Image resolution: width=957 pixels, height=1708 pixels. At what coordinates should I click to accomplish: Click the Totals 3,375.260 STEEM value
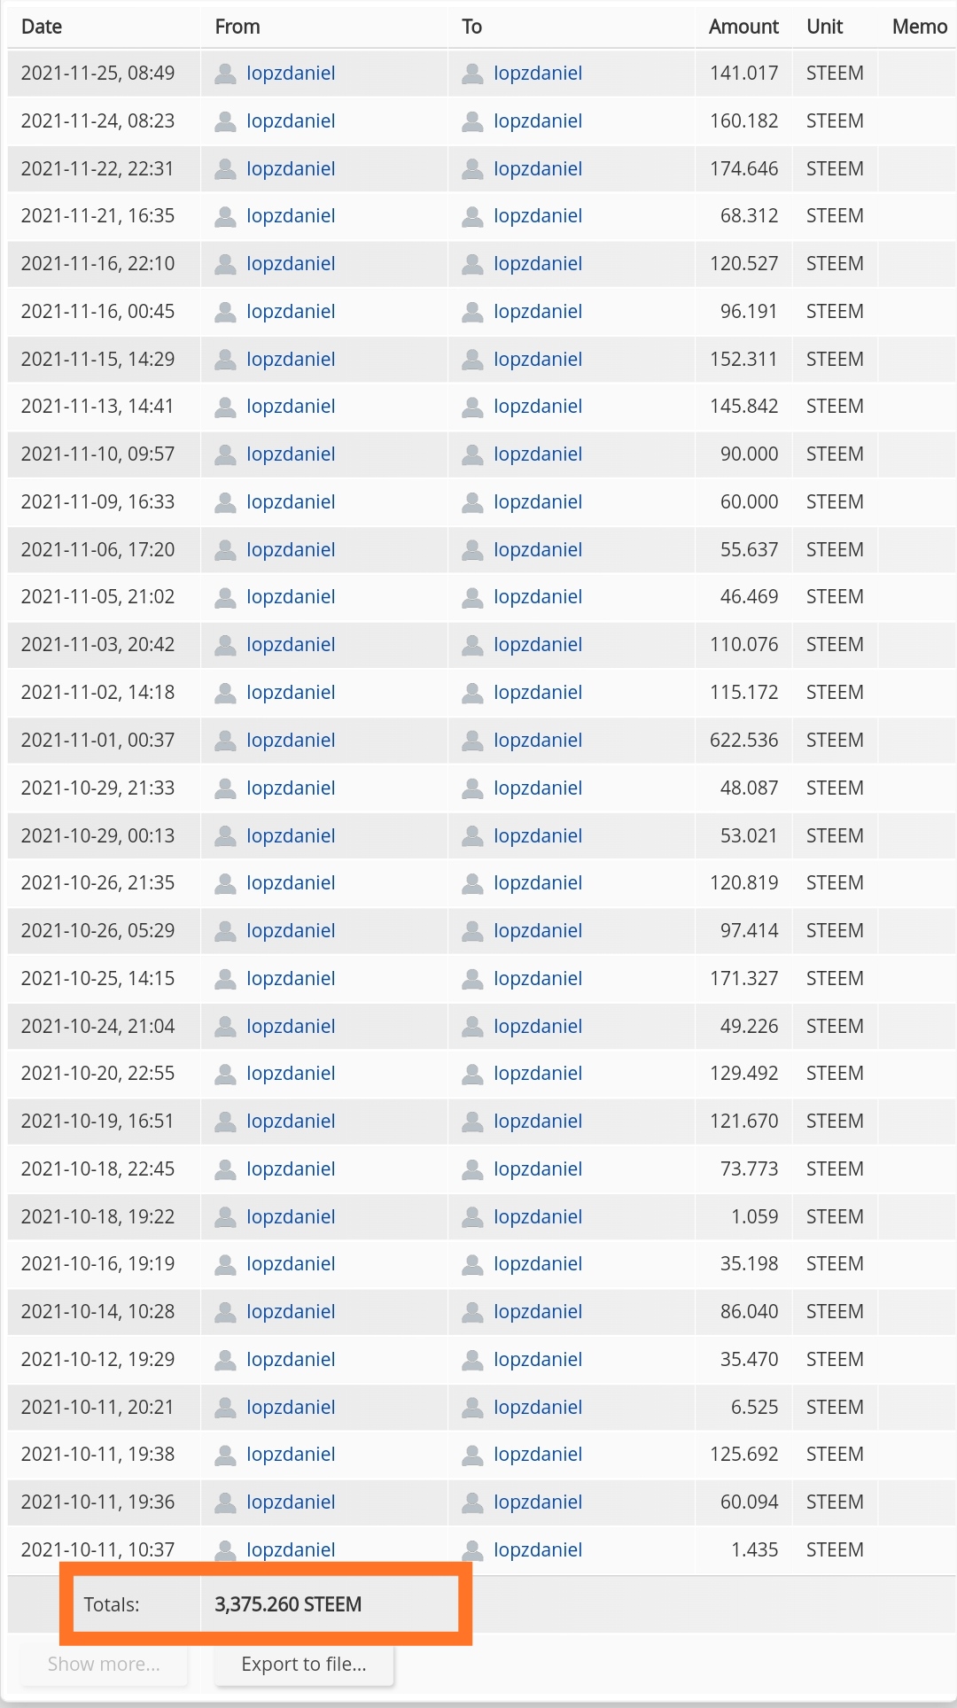point(288,1604)
